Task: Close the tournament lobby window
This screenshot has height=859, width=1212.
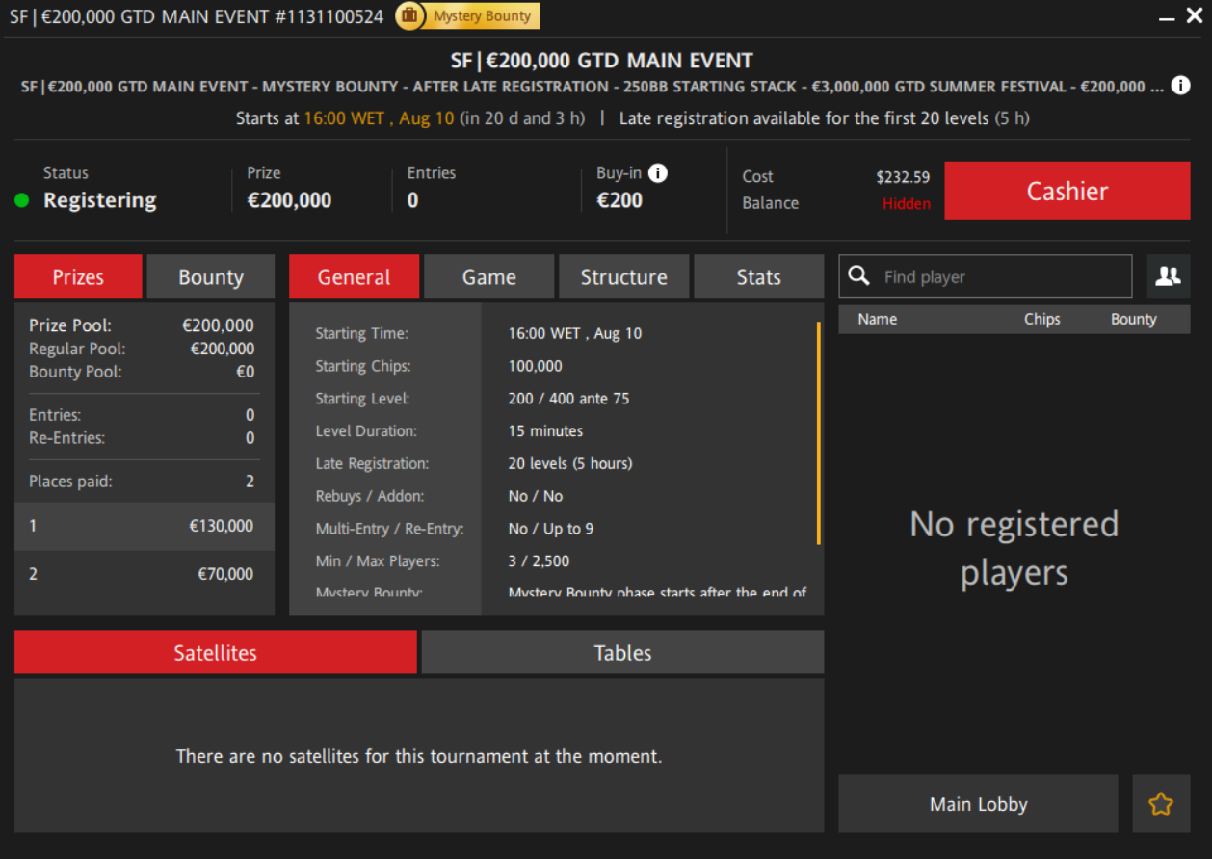Action: pyautogui.click(x=1194, y=16)
